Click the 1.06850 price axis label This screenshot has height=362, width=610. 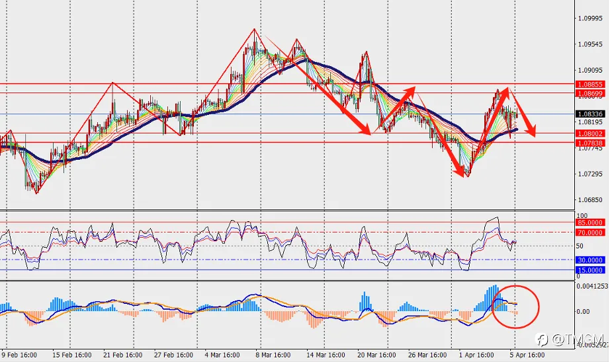coord(590,199)
